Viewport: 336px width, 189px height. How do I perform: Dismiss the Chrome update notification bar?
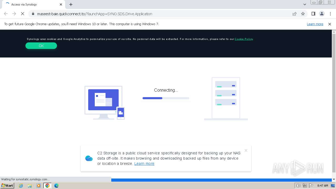[x=330, y=24]
